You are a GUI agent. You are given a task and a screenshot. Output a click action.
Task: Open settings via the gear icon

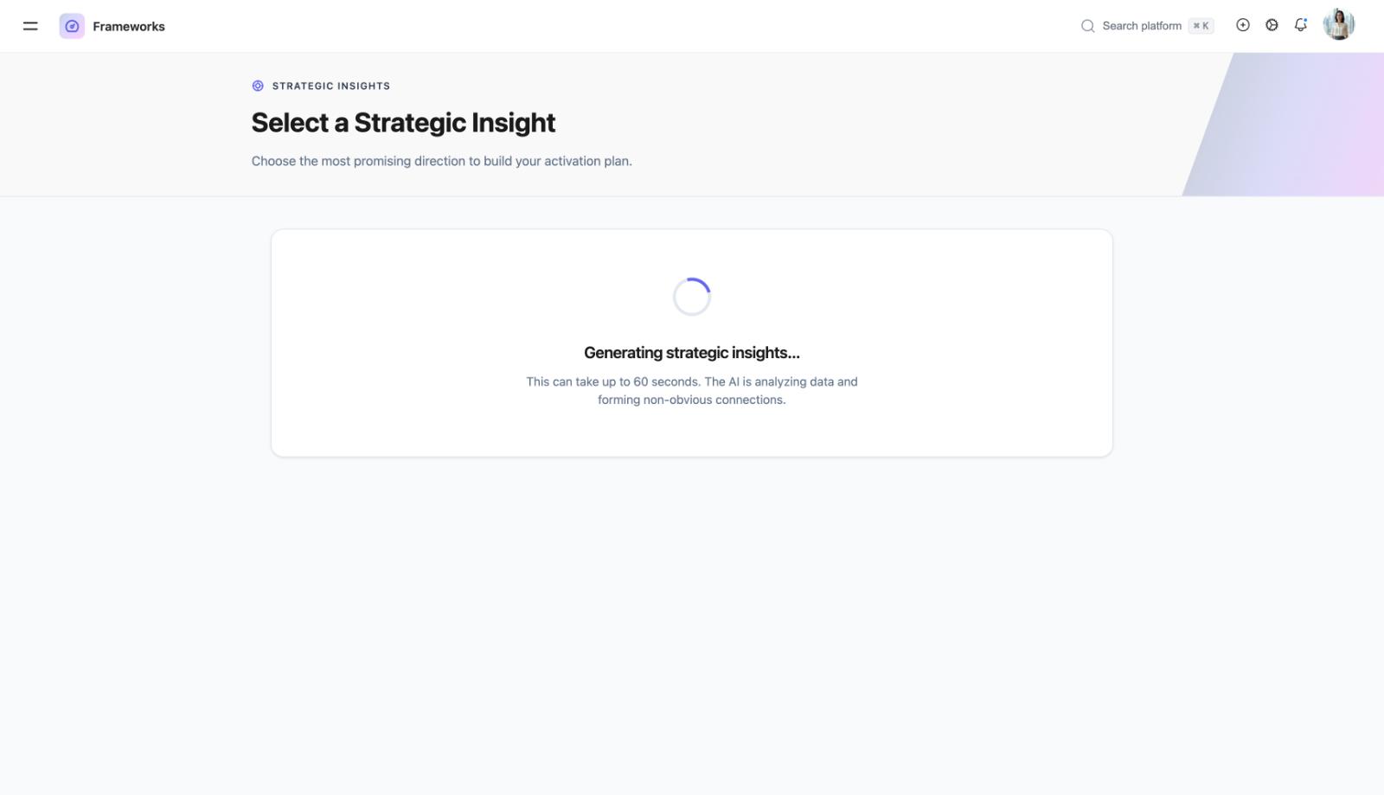point(1272,25)
